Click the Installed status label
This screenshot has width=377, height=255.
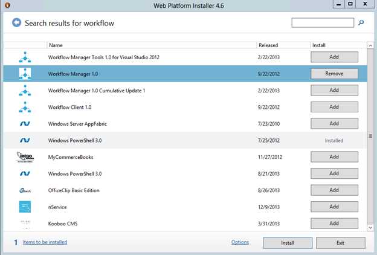(334, 140)
